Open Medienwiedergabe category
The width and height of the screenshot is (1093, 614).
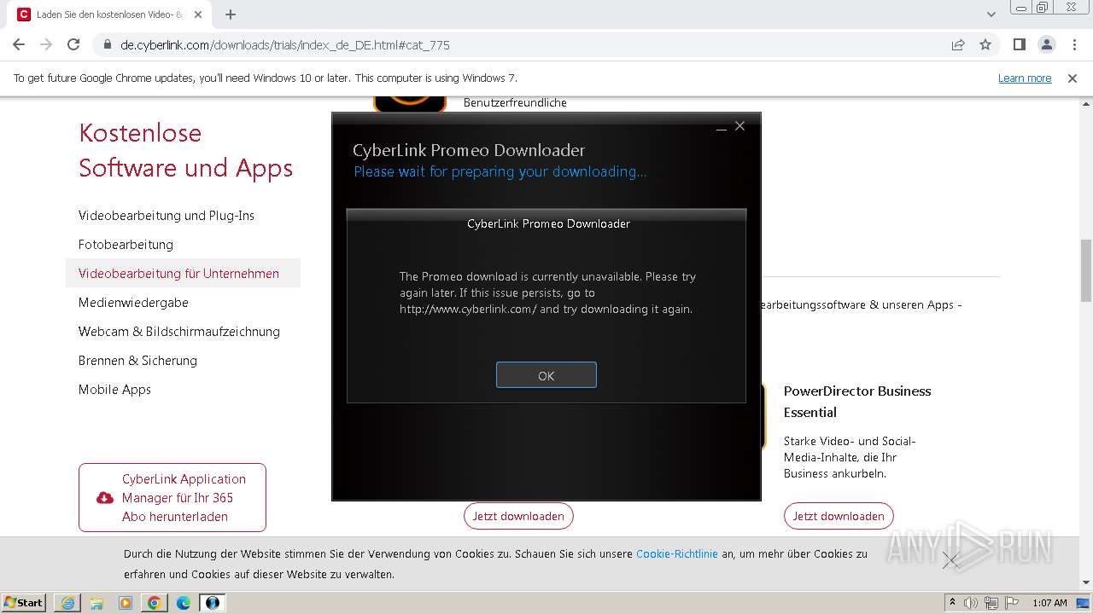(x=133, y=303)
